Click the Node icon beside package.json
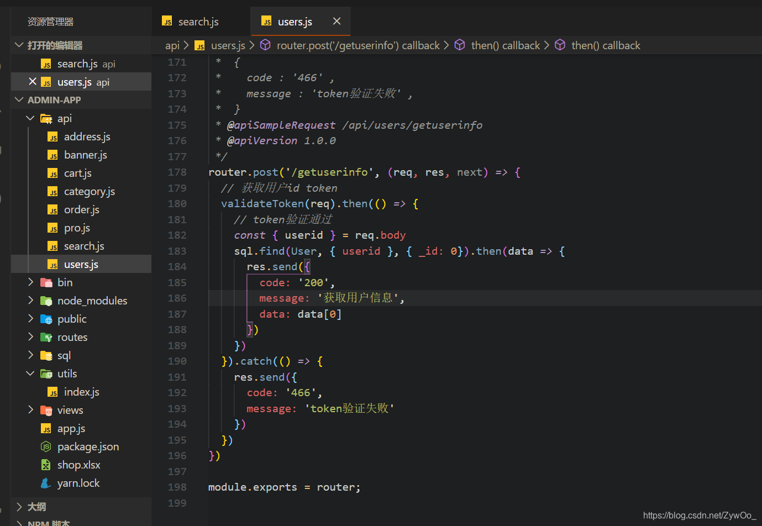Image resolution: width=762 pixels, height=526 pixels. (x=46, y=446)
